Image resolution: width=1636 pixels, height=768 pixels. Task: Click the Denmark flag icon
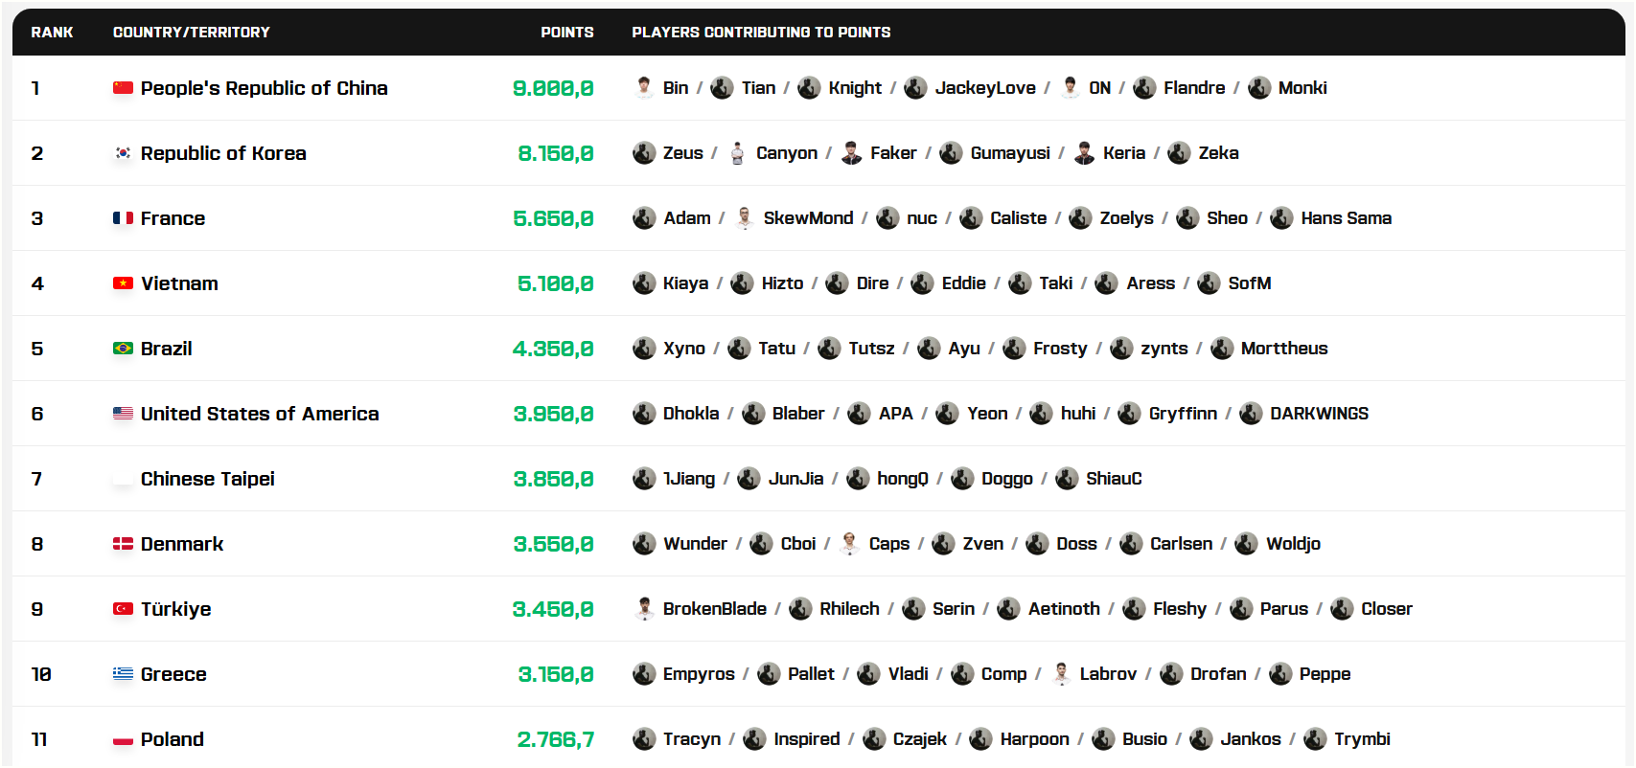tap(123, 544)
